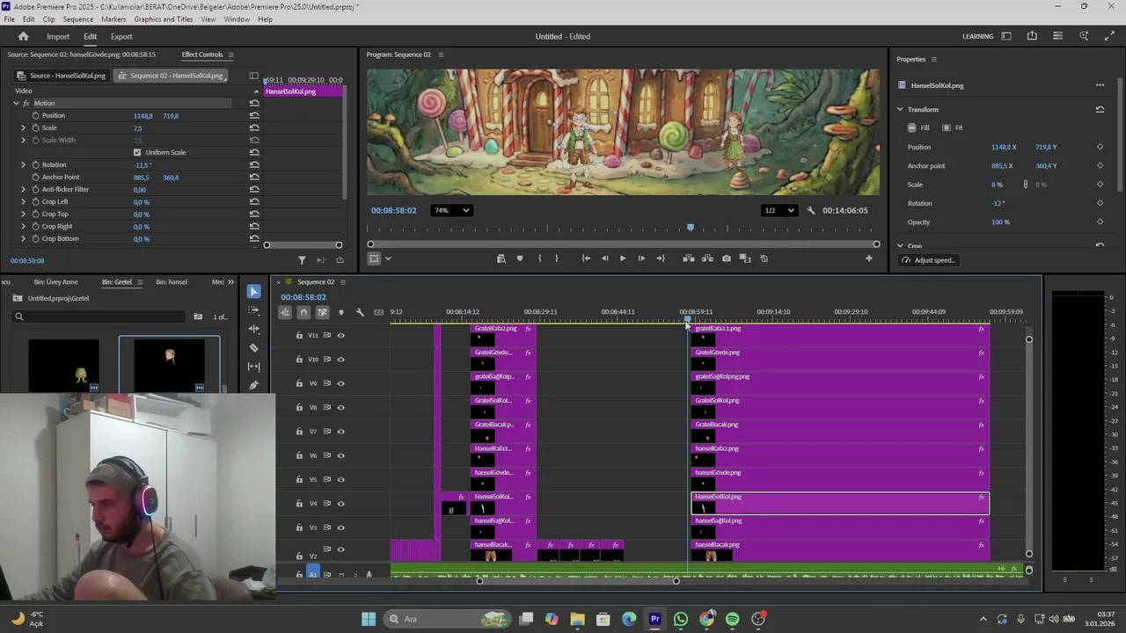Click the Fit button in Properties
Viewport: 1126px width, 633px height.
[x=953, y=128]
